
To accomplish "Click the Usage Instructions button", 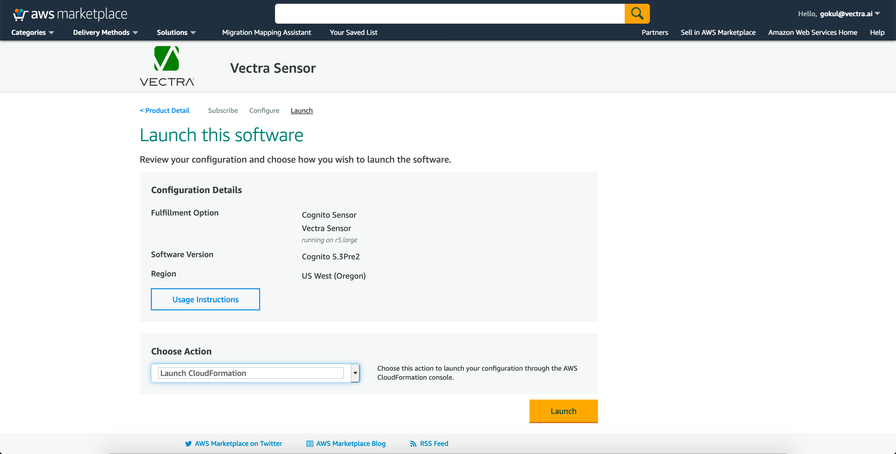I will tap(205, 299).
